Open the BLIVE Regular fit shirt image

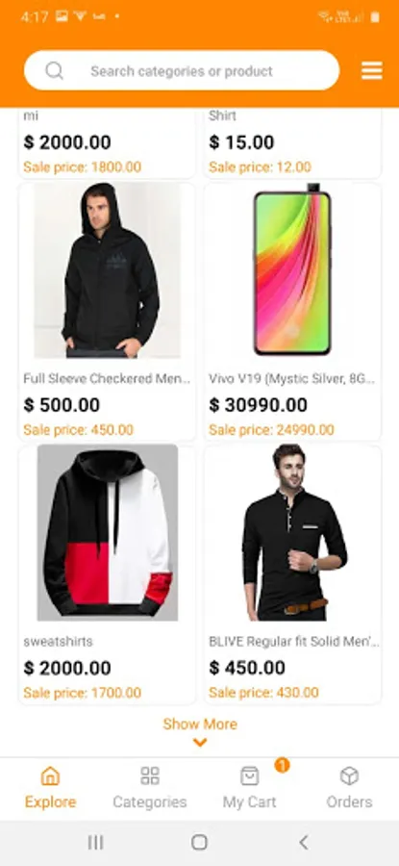point(292,533)
